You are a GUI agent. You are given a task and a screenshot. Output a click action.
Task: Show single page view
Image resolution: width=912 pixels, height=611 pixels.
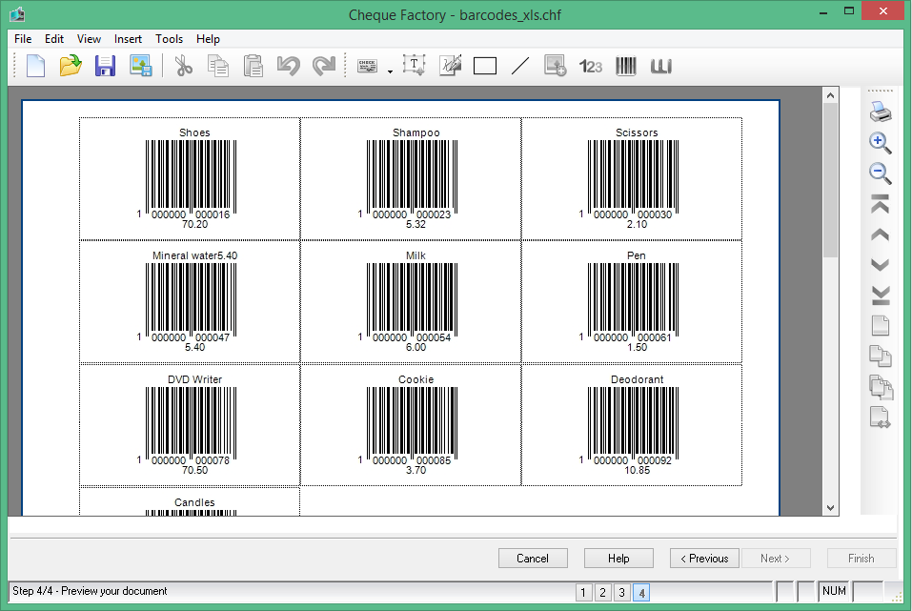coord(880,326)
